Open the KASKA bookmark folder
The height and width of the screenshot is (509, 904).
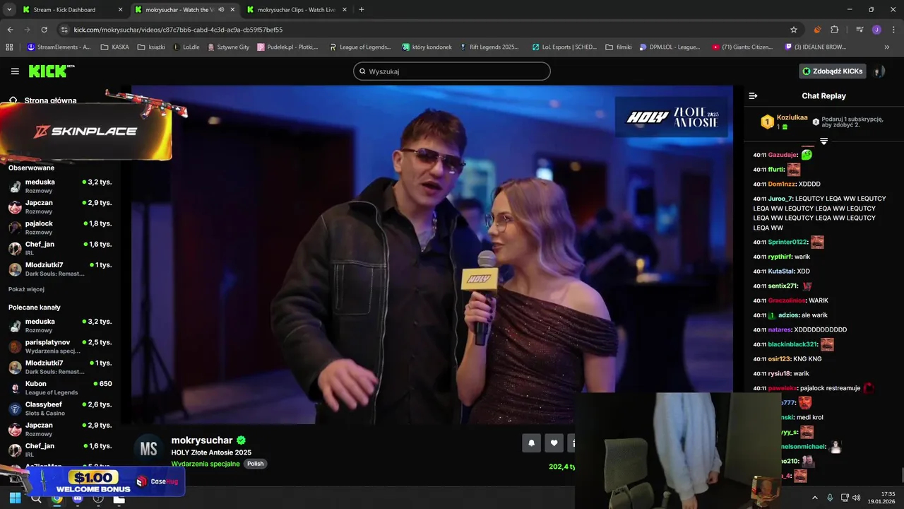(x=115, y=47)
